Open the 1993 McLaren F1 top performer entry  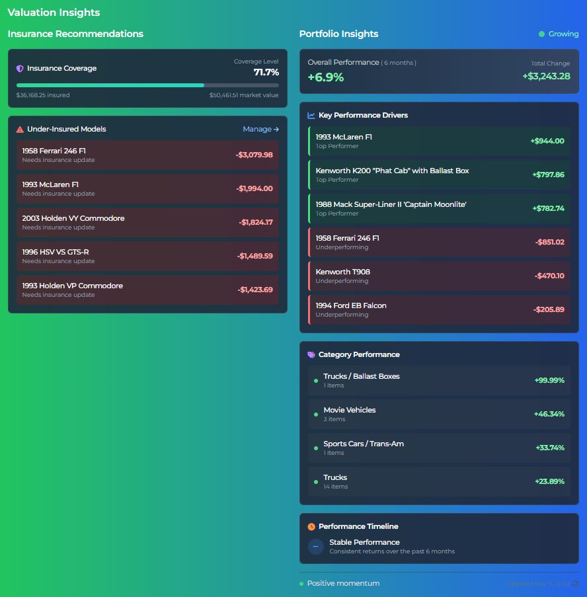click(x=439, y=141)
